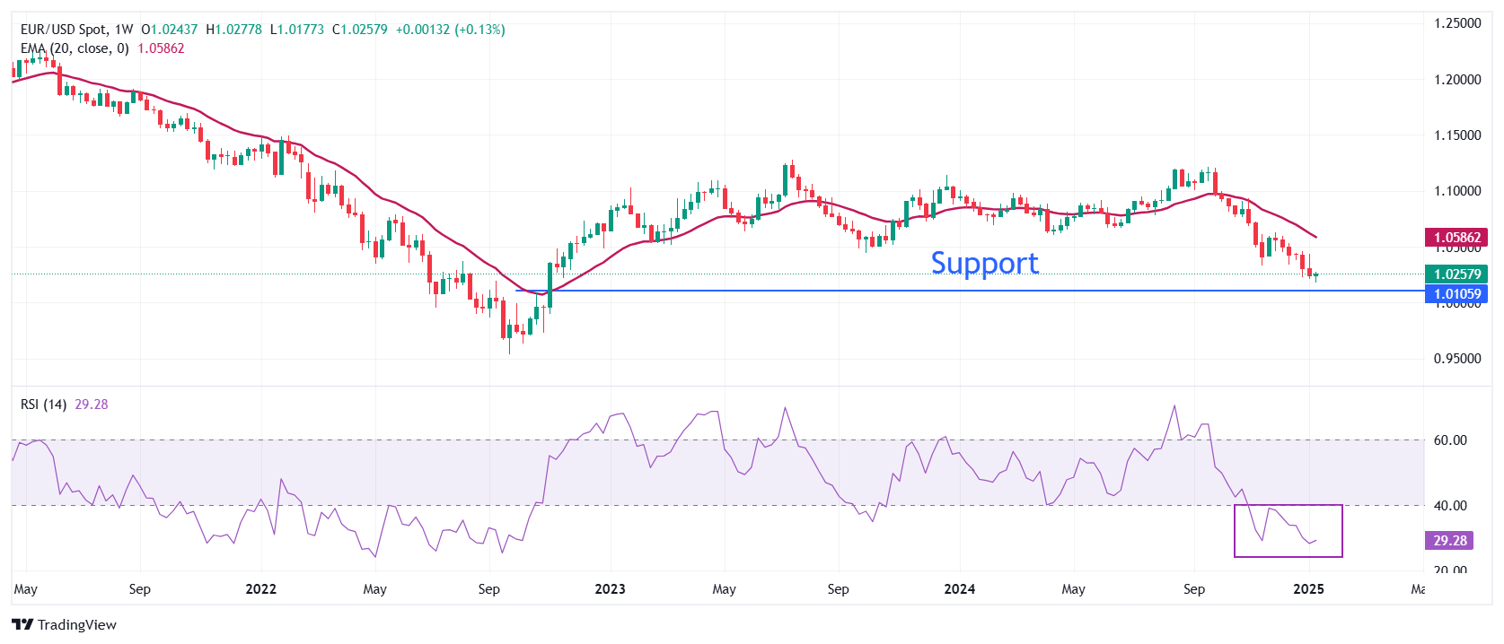Image resolution: width=1504 pixels, height=644 pixels.
Task: Click the 2023 label on time axis
Action: (610, 589)
